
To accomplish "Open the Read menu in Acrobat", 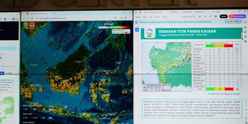I will pos(145,17).
